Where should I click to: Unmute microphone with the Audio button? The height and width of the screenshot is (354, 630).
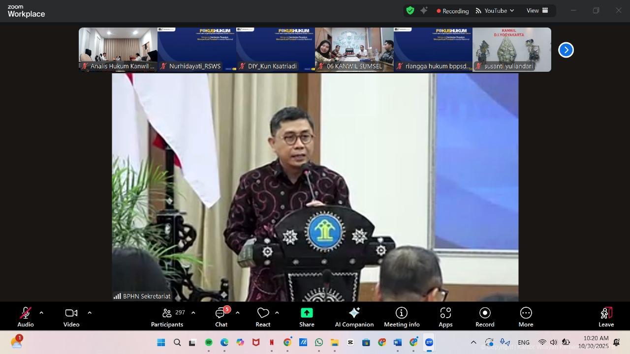point(26,316)
